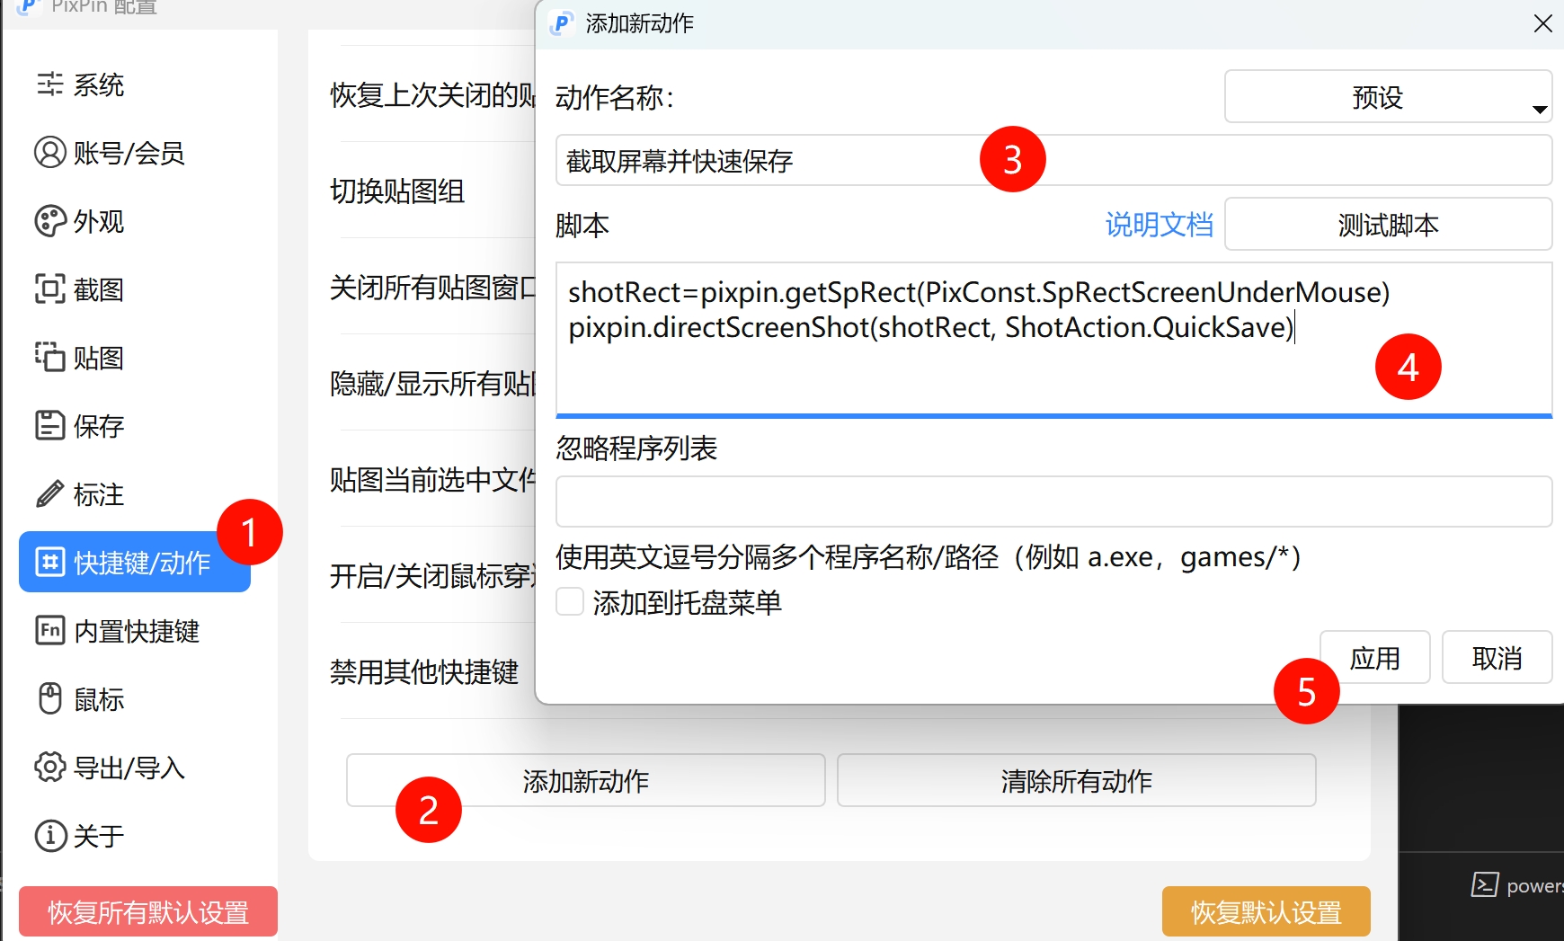Click the Save (保存) disk icon
The width and height of the screenshot is (1564, 941).
(x=49, y=426)
